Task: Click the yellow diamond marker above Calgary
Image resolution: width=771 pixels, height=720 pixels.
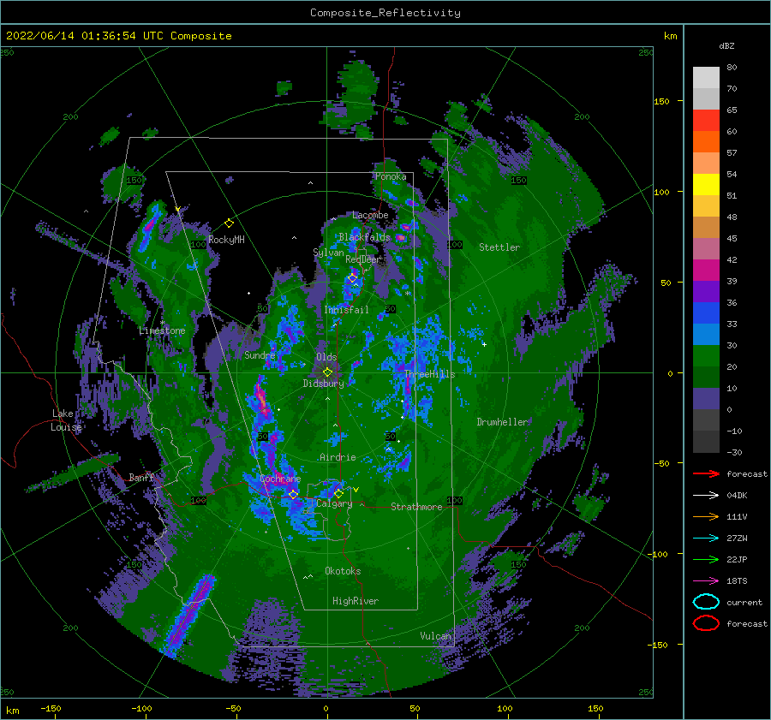Action: click(338, 493)
